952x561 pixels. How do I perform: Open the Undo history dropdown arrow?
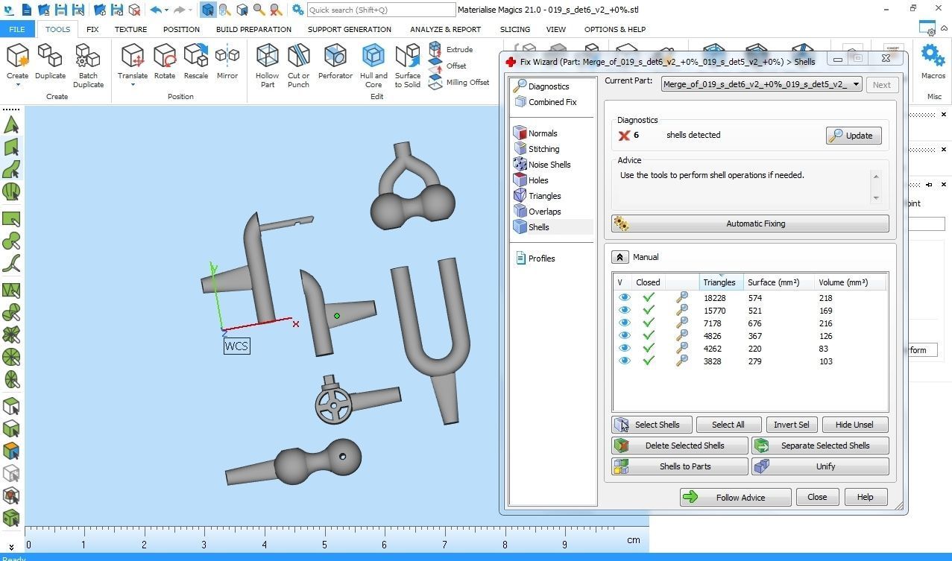[166, 10]
